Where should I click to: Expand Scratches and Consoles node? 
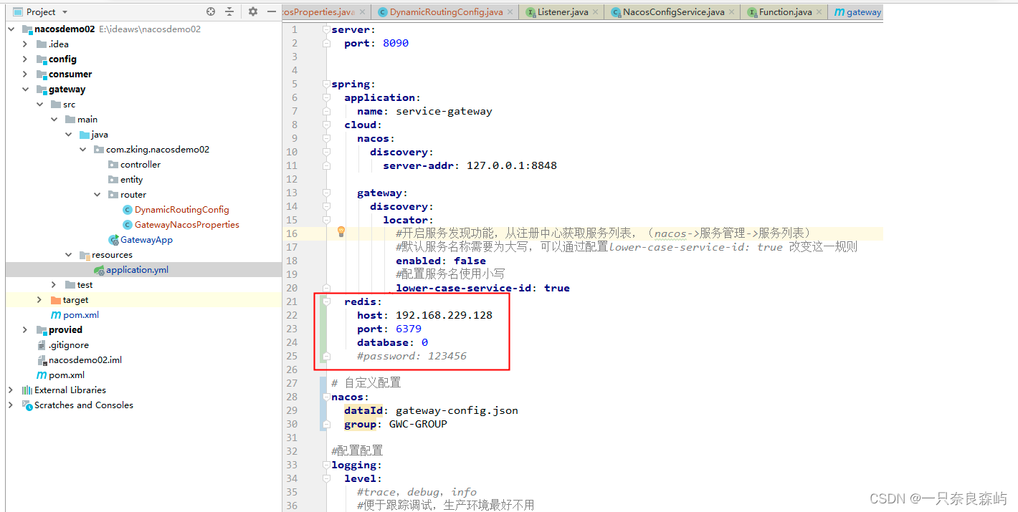11,405
